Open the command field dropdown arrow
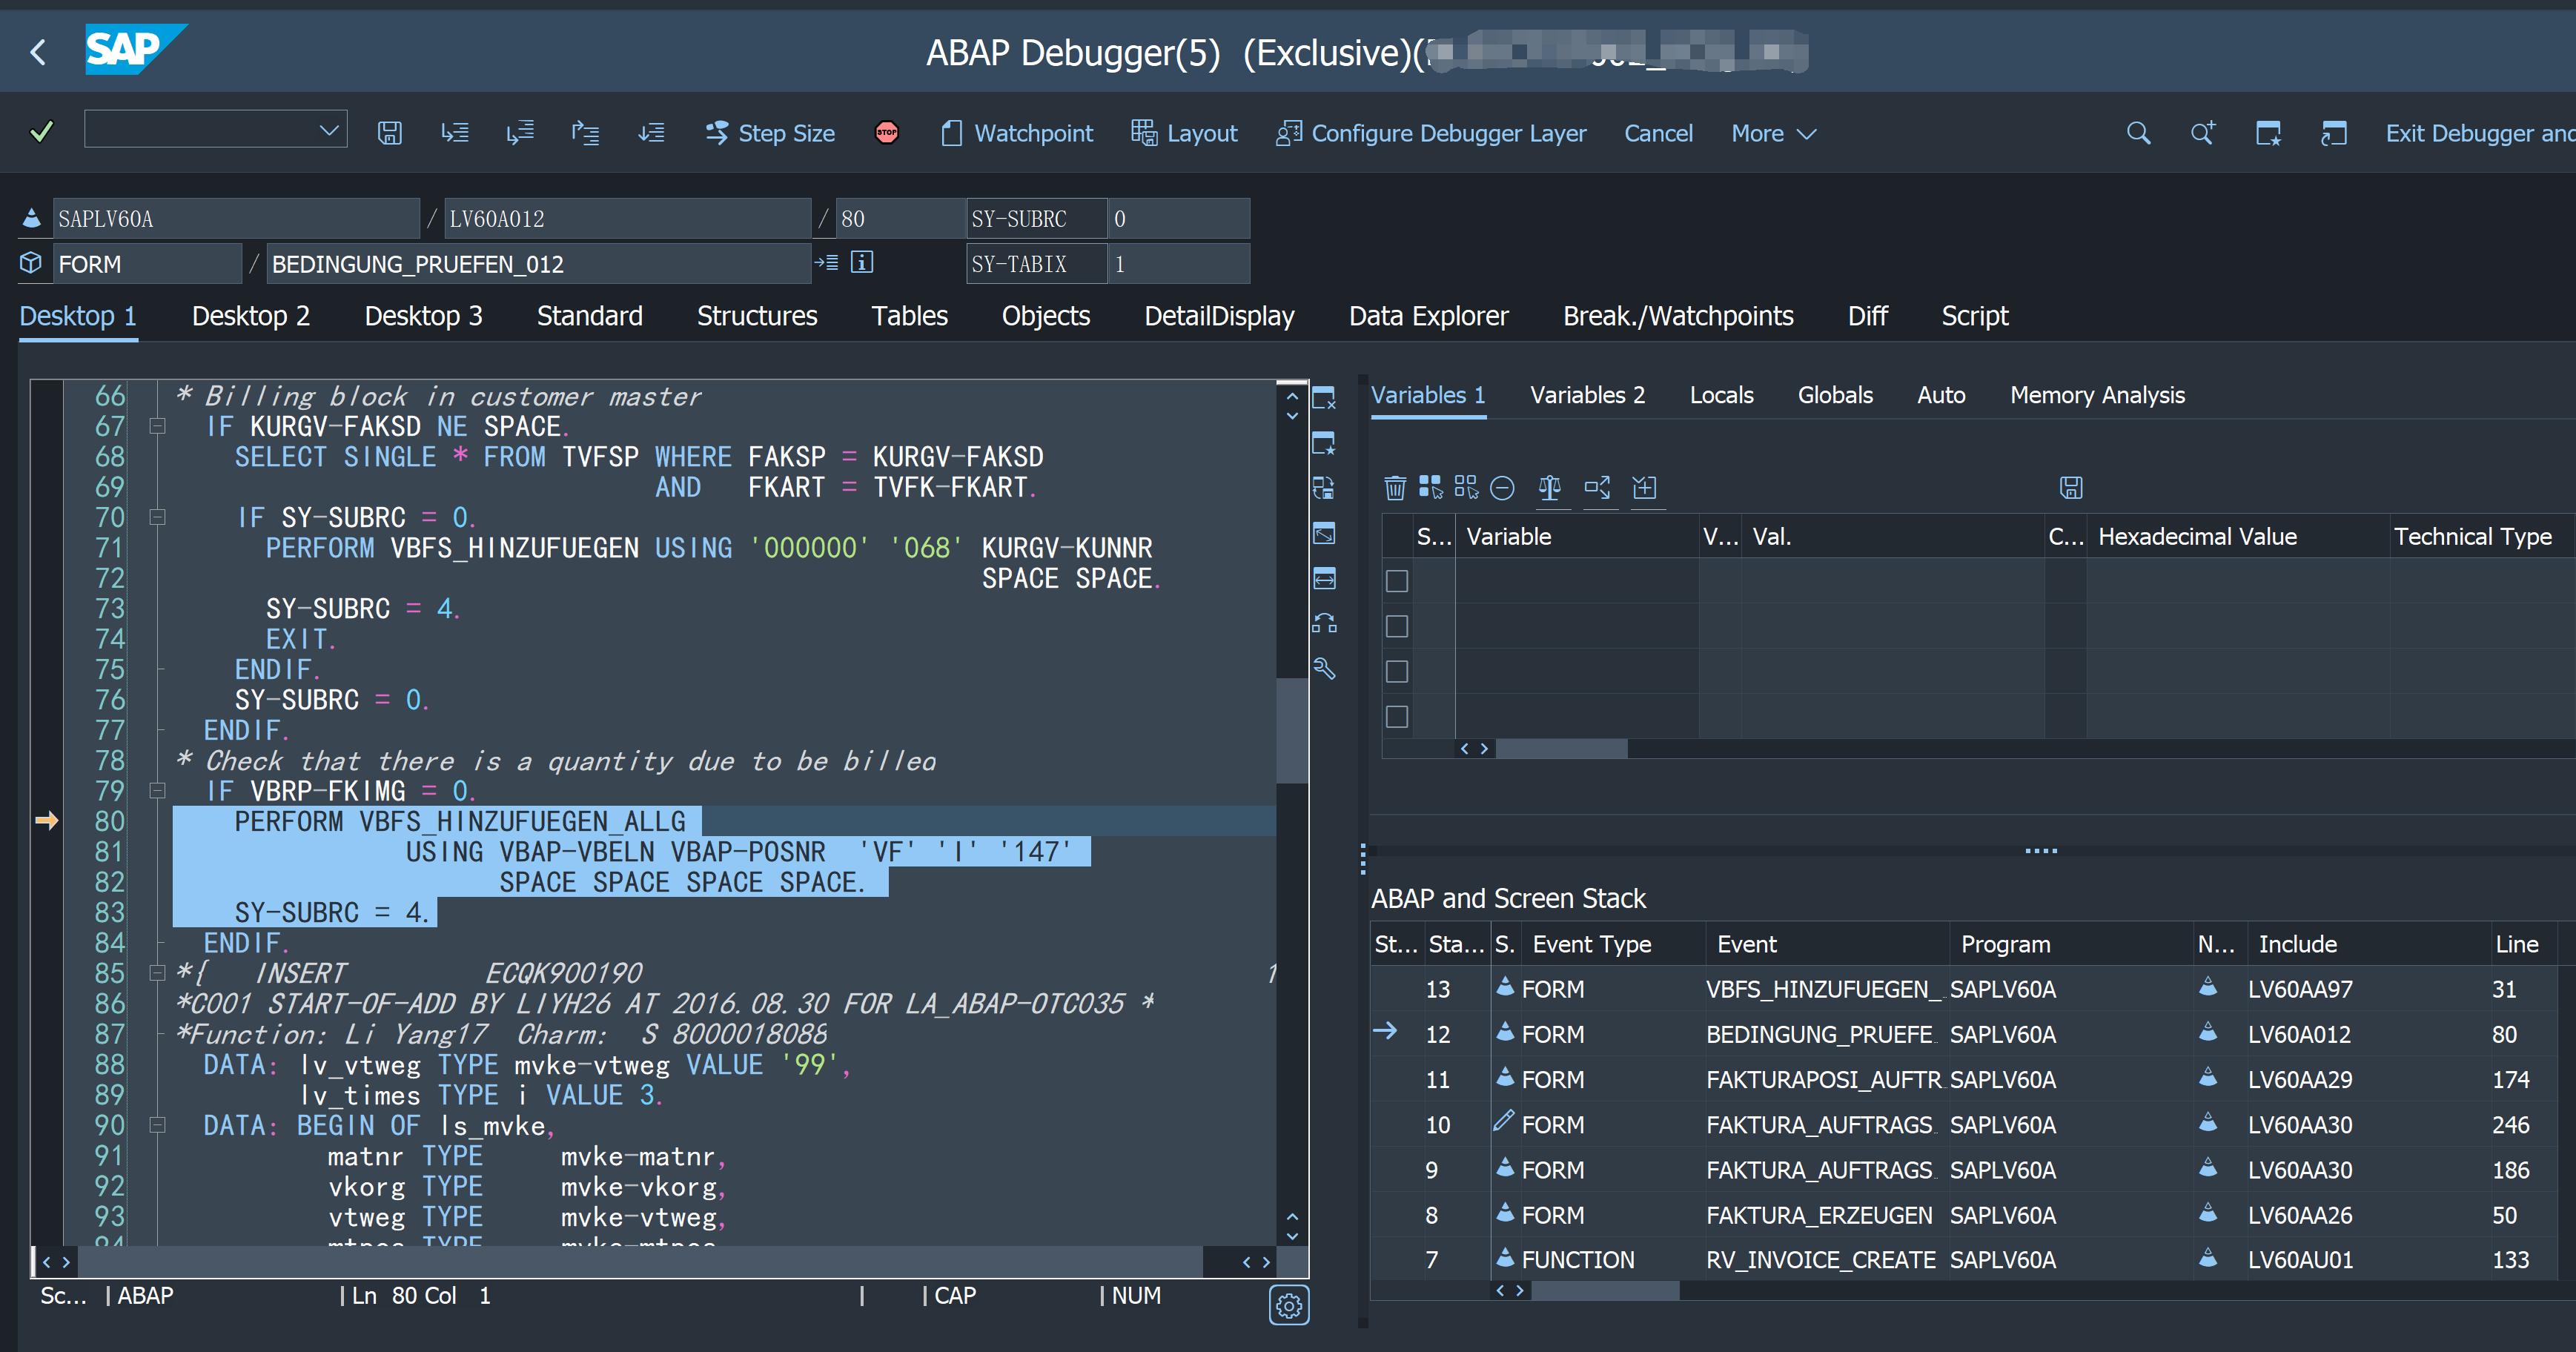 pyautogui.click(x=328, y=131)
